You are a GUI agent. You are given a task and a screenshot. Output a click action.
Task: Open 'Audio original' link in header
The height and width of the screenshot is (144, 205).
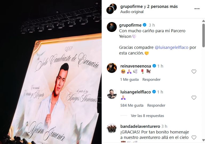tap(132, 12)
